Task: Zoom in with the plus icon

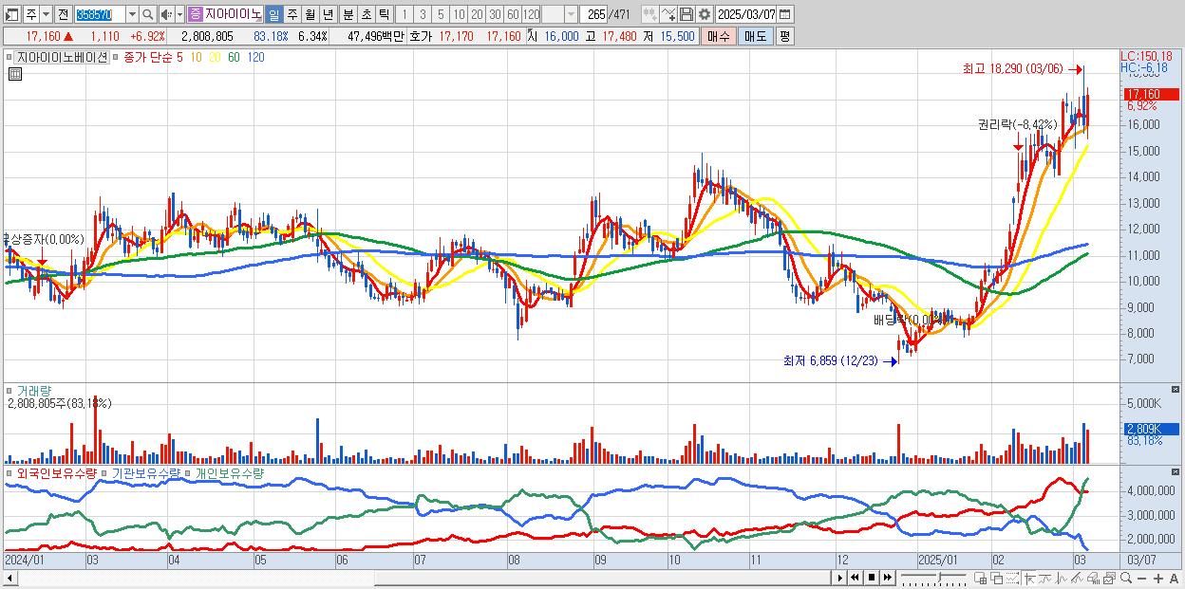Action: [x=1158, y=579]
